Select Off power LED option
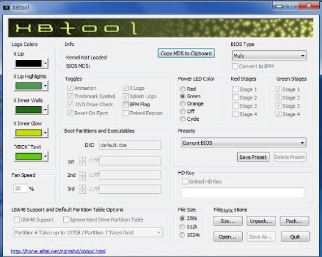 click(x=182, y=111)
